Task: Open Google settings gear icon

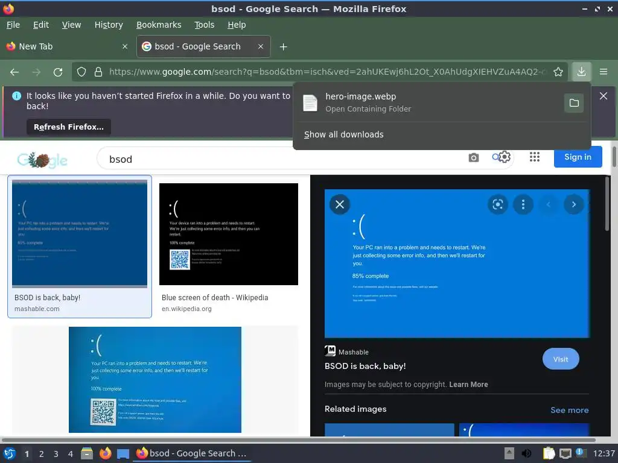Action: pyautogui.click(x=505, y=157)
